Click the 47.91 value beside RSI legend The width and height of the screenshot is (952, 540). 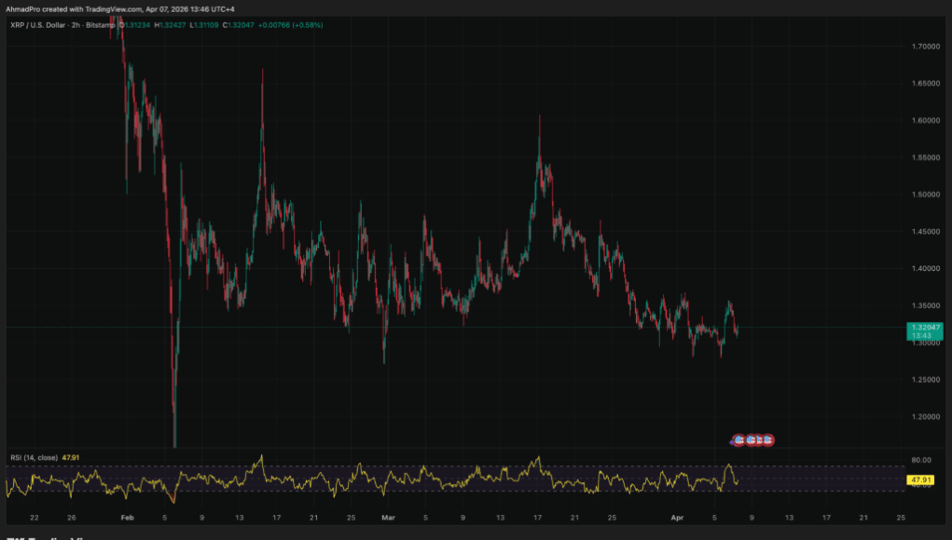tap(73, 457)
